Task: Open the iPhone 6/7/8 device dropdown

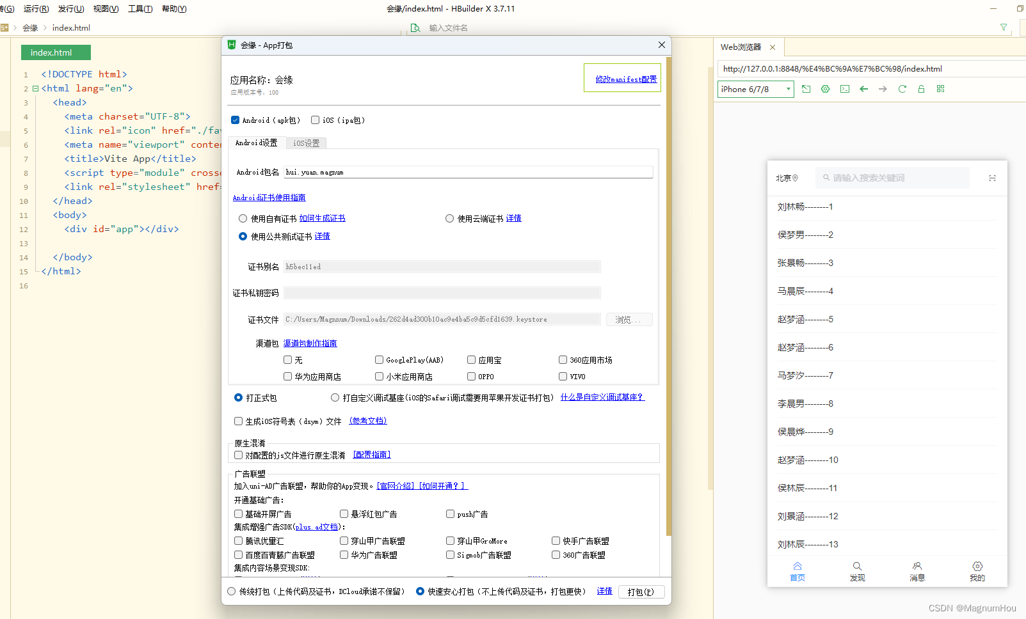Action: [755, 89]
